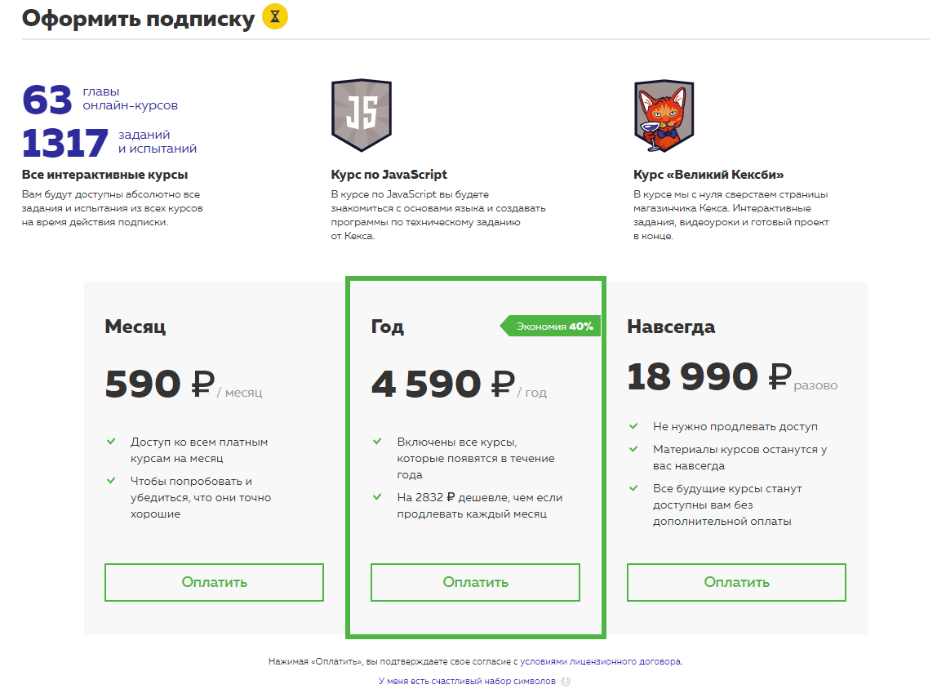Click the JS shield badge icon
The width and height of the screenshot is (946, 698).
coord(361,115)
